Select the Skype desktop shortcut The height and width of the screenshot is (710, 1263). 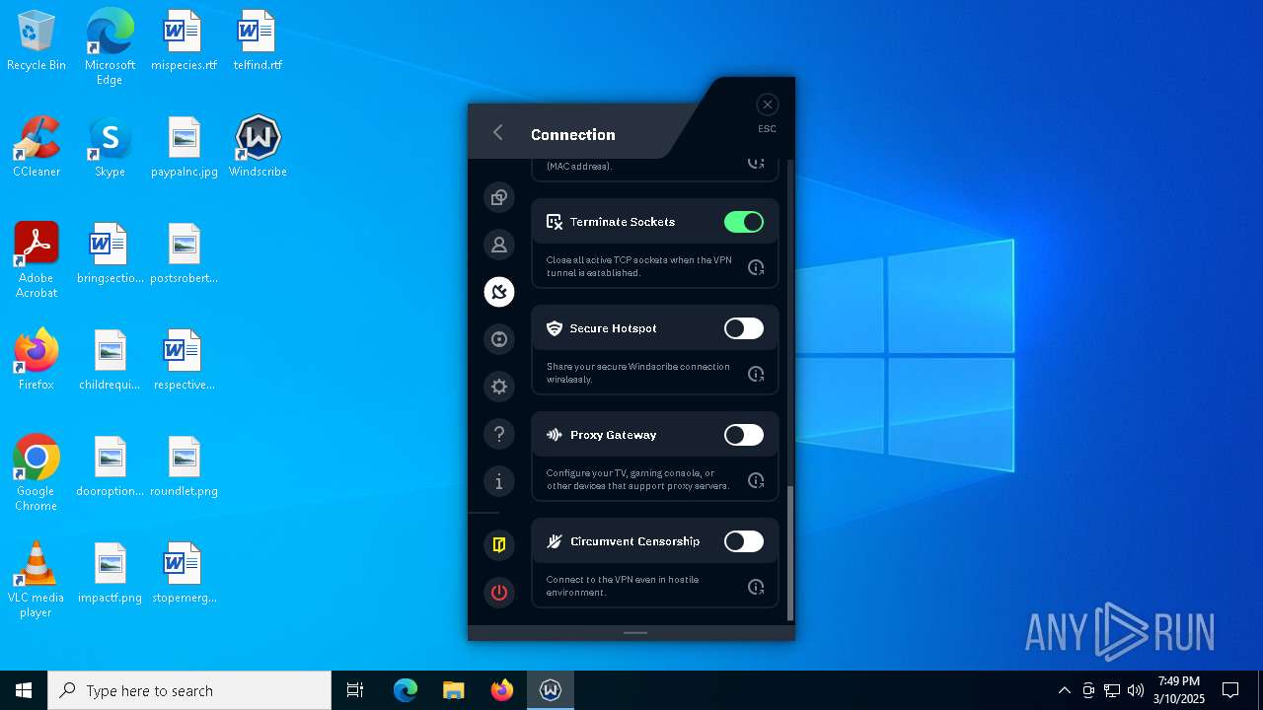(x=110, y=147)
